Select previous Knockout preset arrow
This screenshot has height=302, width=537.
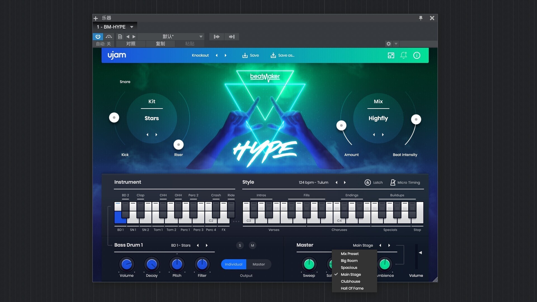(216, 55)
